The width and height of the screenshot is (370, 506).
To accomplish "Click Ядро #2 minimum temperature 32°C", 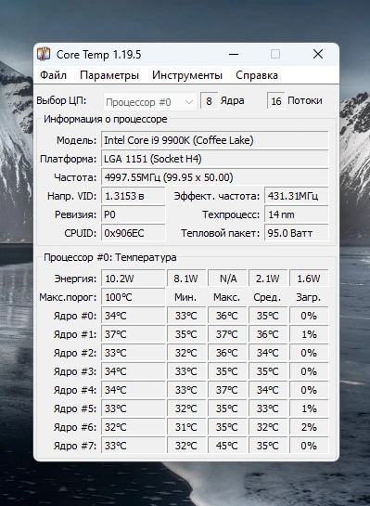I will (x=186, y=353).
